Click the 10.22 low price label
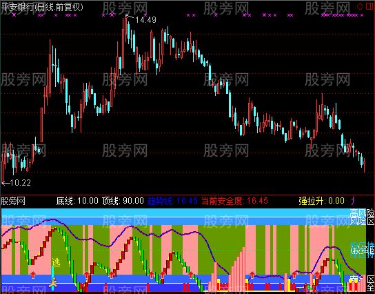375x294 pixels. tap(20, 183)
